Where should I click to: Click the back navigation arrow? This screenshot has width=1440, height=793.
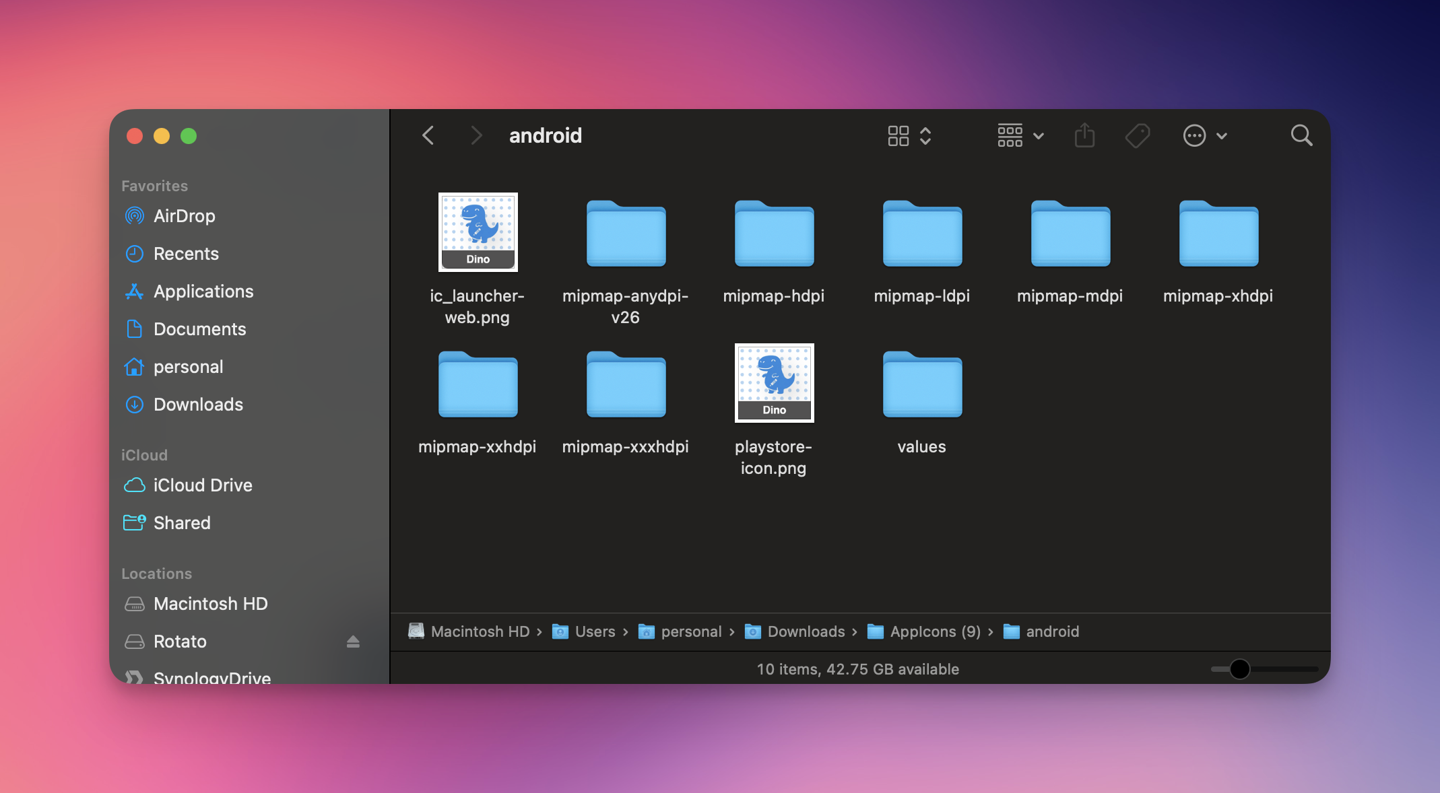[428, 135]
